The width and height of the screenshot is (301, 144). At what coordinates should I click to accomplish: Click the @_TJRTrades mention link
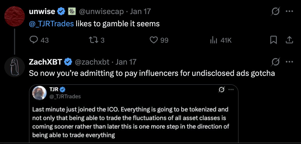[51, 24]
